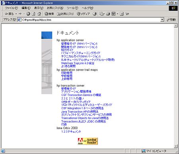Expand the address bar dropdown arrow
This screenshot has width=179, height=154.
(162, 20)
